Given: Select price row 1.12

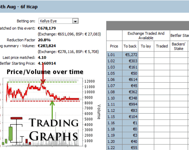Looking at the screenshot, I should pyautogui.click(x=114, y=110).
